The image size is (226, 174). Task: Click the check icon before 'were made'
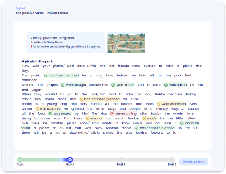(113, 85)
